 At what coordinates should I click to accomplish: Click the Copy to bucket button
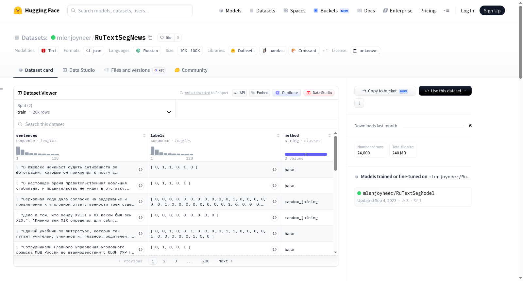coord(385,91)
